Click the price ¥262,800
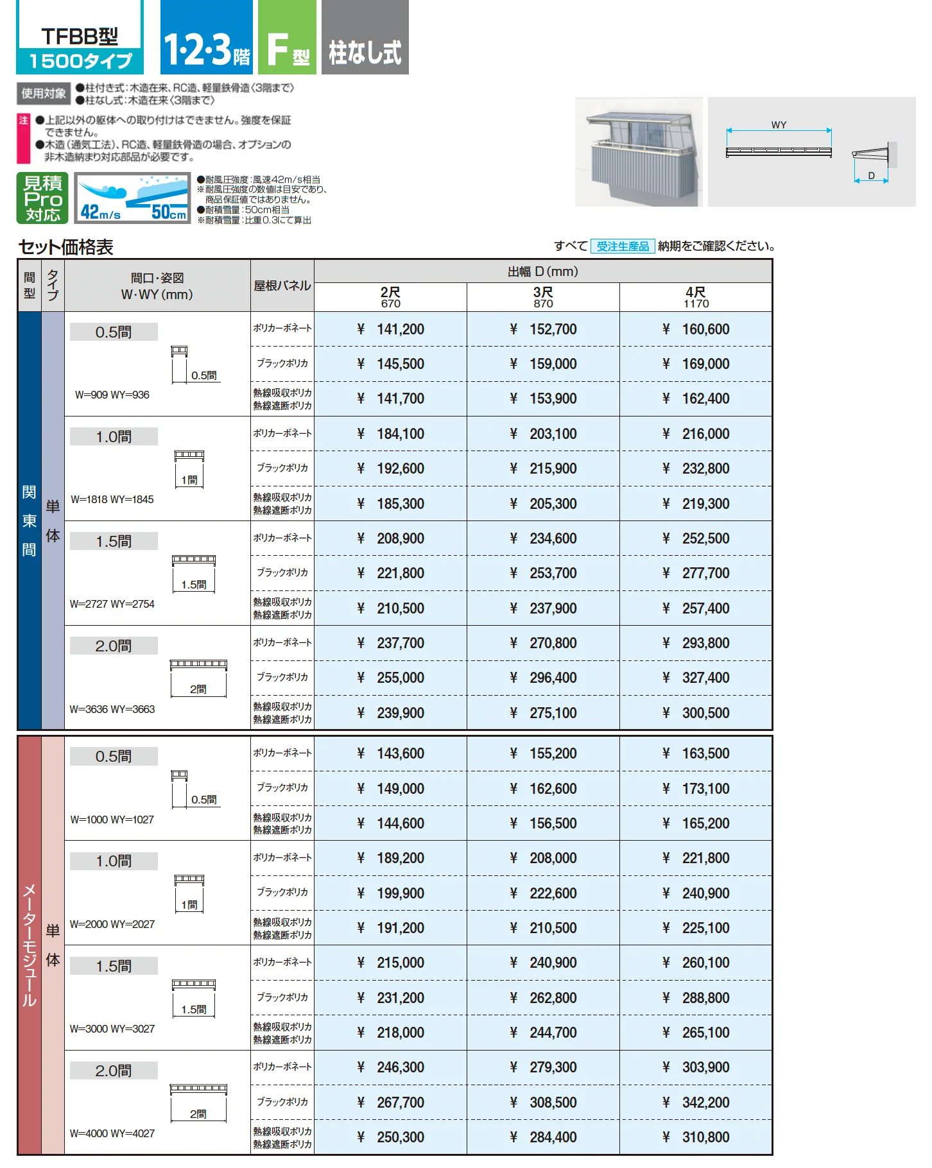The image size is (932, 1168). tap(543, 998)
